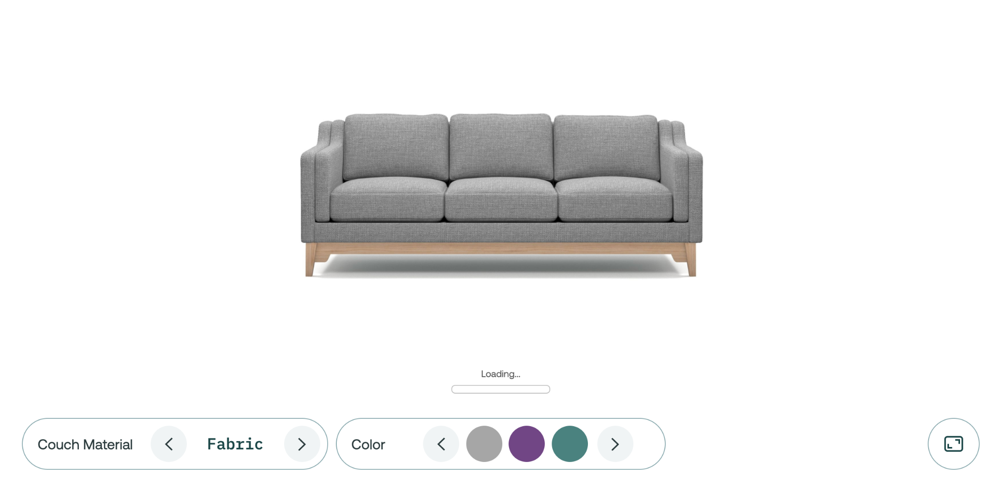The image size is (991, 493).
Task: Click the sofa's left wooden leg
Action: [x=311, y=260]
